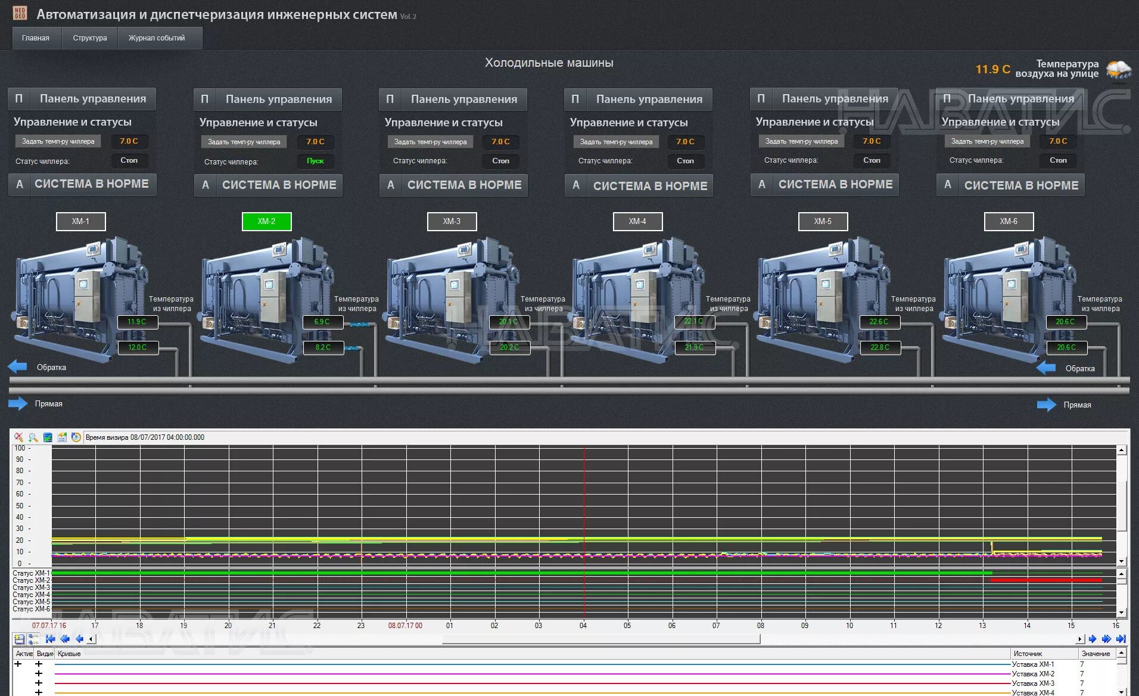Click the orange Уставка ХМ-4 curve line

coord(533,692)
